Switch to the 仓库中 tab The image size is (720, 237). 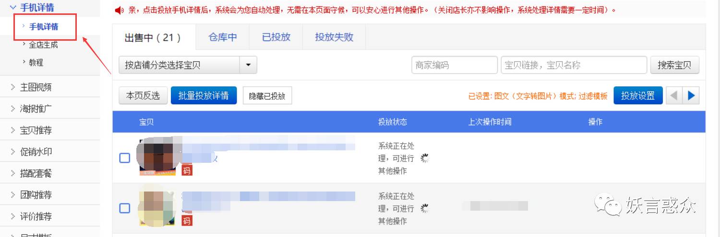[223, 37]
